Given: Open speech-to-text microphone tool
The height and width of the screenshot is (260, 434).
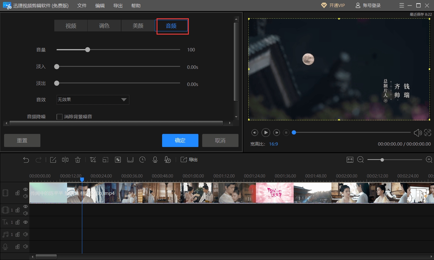Looking at the screenshot, I should coord(168,160).
